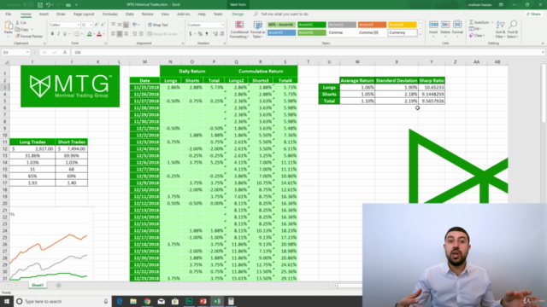
Task: Open the Custom number format dropdown
Action: (222, 25)
